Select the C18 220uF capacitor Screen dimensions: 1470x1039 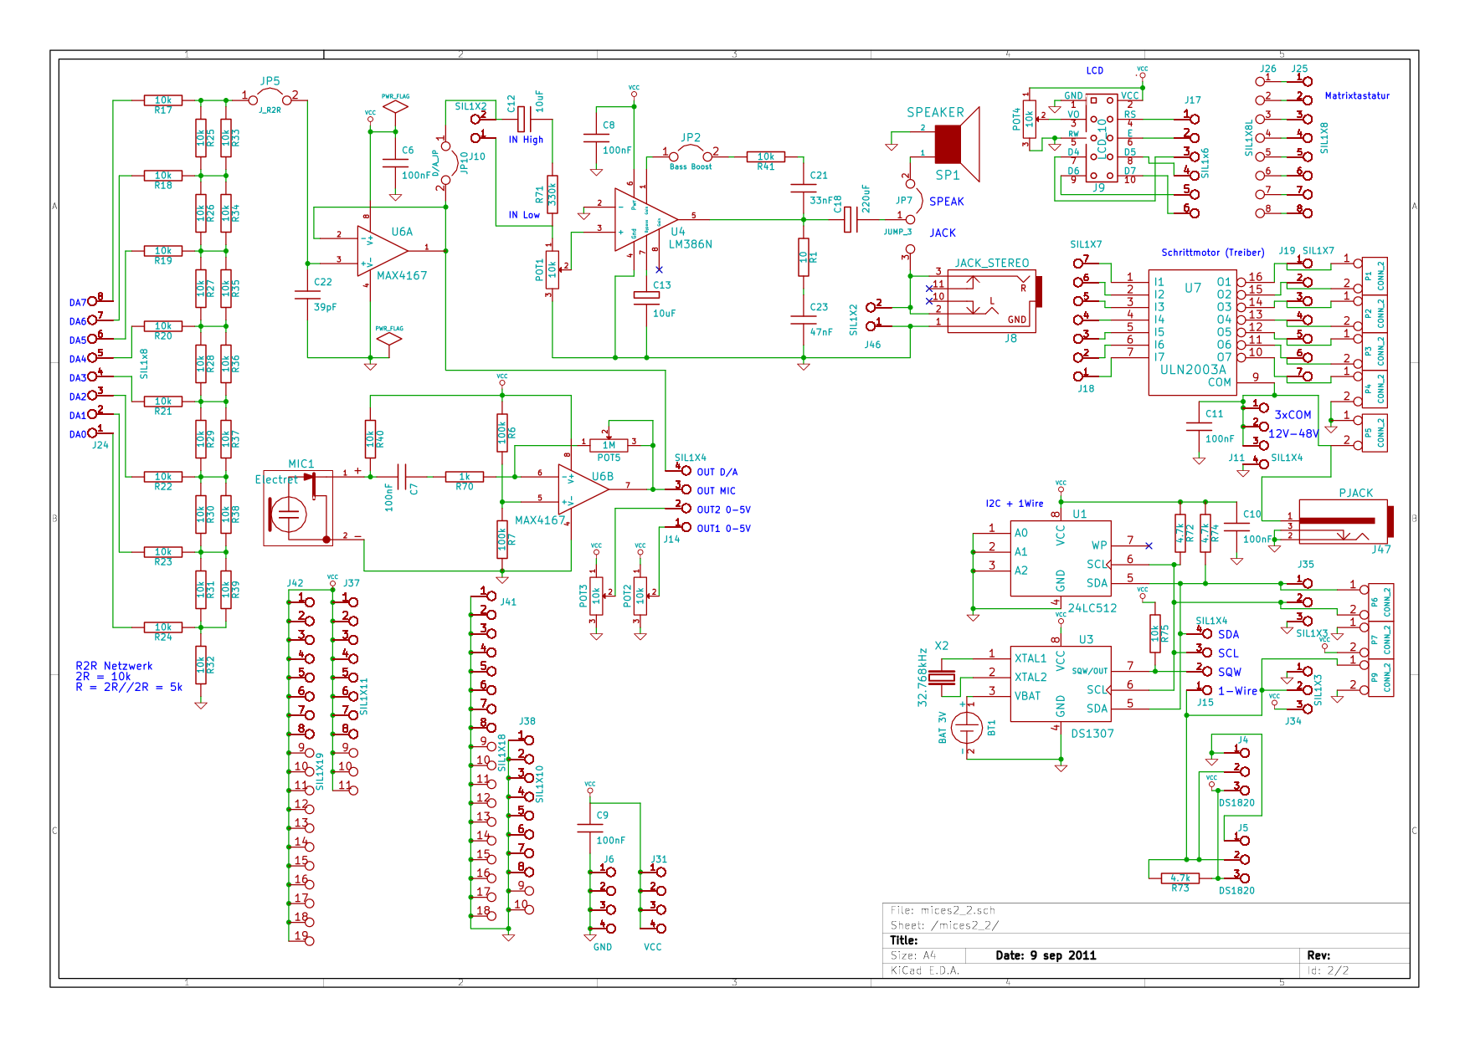[x=850, y=220]
